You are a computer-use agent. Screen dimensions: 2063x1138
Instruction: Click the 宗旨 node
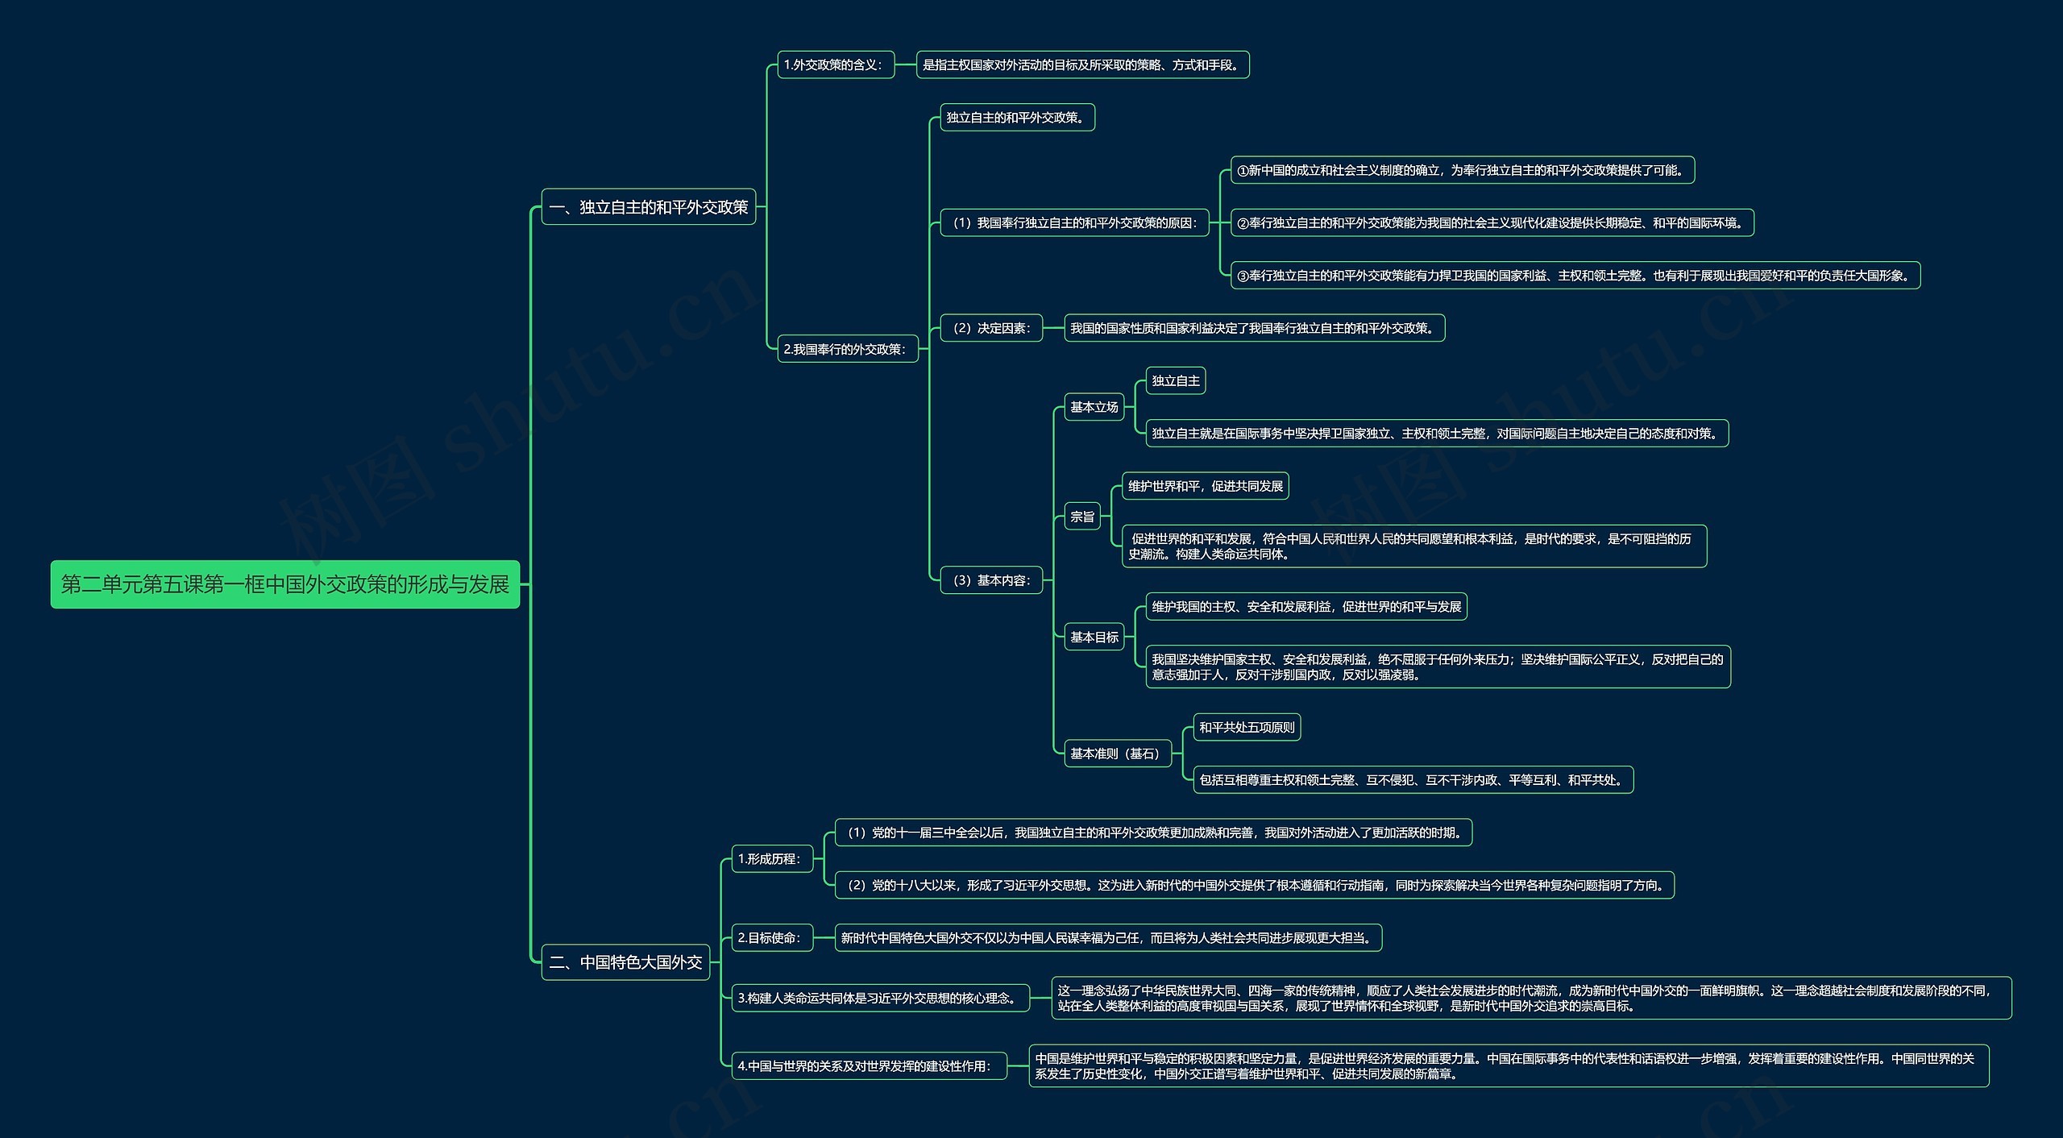click(1082, 517)
